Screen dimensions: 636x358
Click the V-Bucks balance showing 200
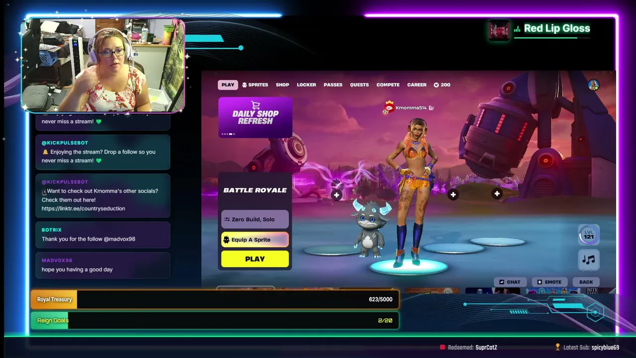pos(442,85)
